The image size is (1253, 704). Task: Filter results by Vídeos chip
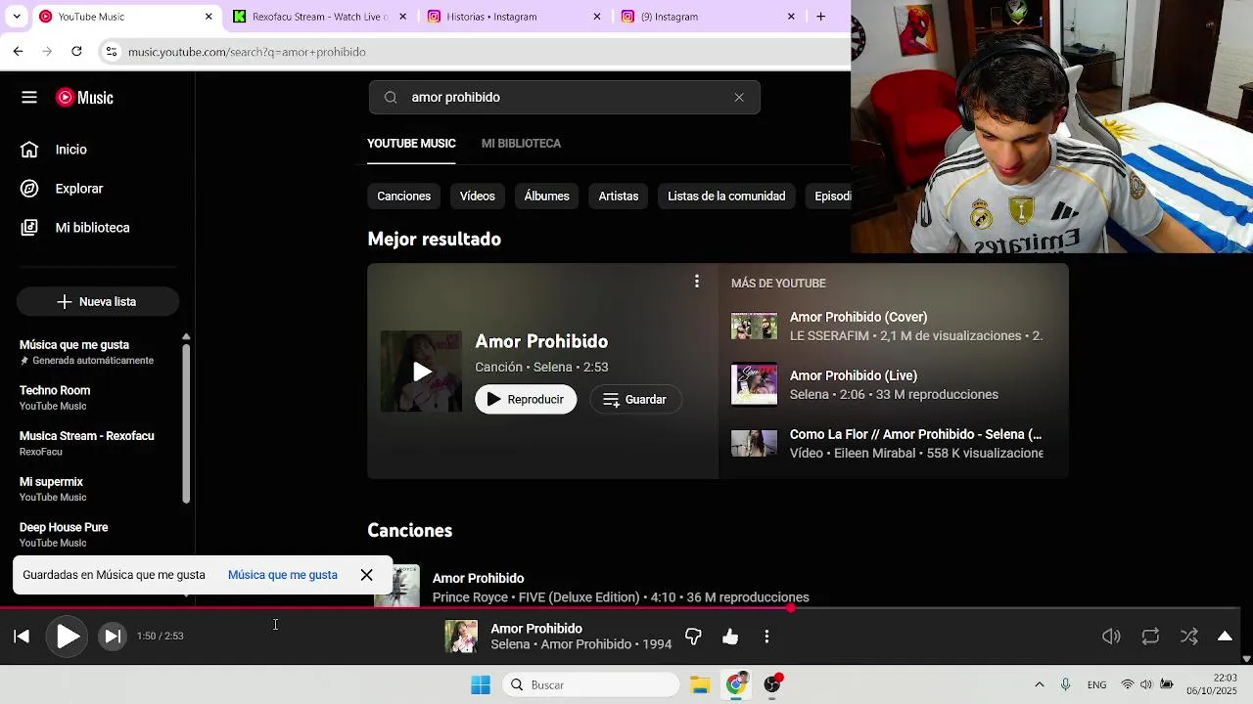(478, 197)
